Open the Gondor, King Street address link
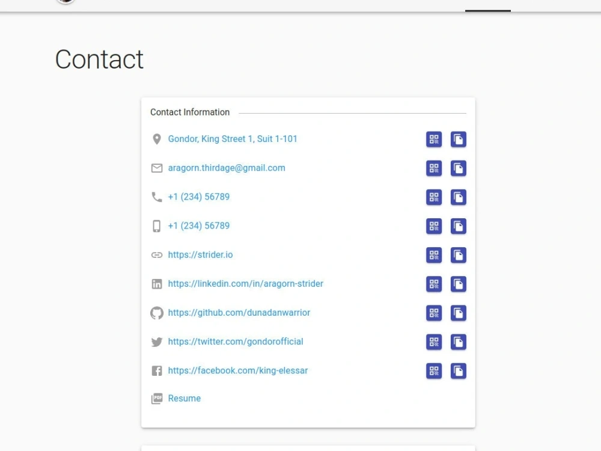 click(x=233, y=139)
